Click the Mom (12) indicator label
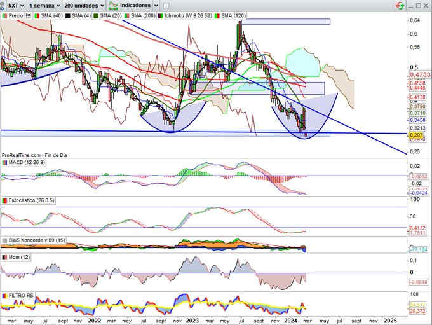 click(19, 256)
